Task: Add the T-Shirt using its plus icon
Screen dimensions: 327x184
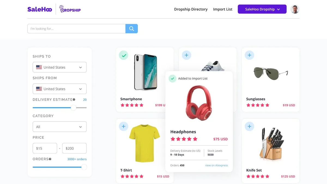Action: tap(123, 126)
